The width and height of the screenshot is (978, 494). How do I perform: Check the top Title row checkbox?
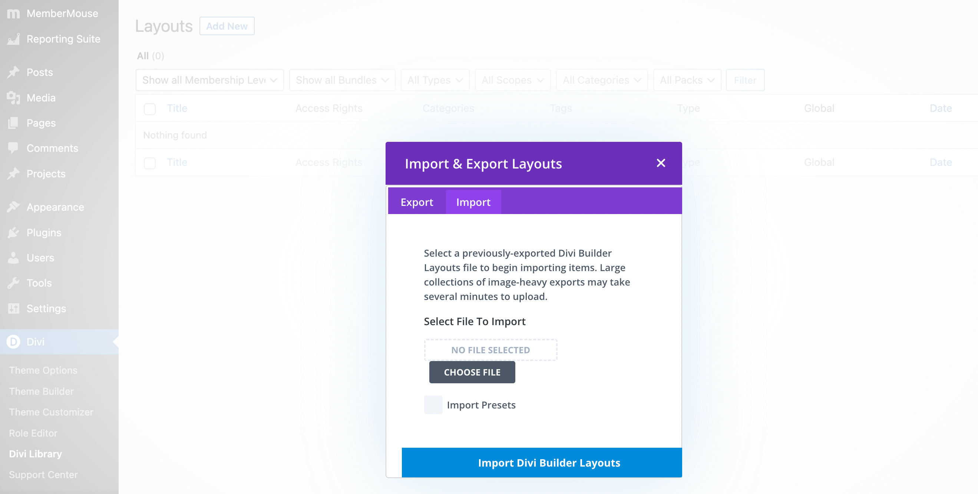(x=149, y=109)
